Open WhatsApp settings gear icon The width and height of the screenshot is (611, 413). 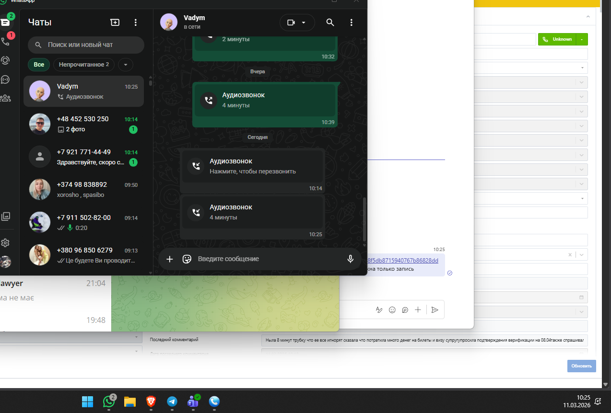pyautogui.click(x=6, y=243)
